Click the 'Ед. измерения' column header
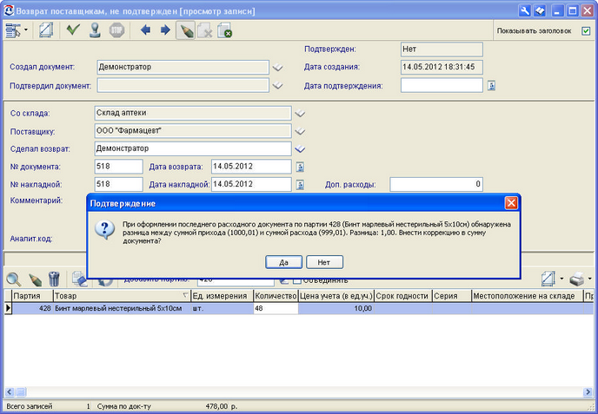Image resolution: width=598 pixels, height=414 pixels. (x=222, y=296)
